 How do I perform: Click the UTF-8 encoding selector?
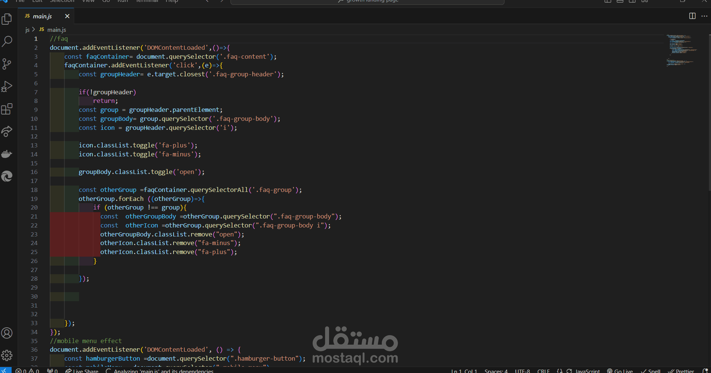(522, 371)
